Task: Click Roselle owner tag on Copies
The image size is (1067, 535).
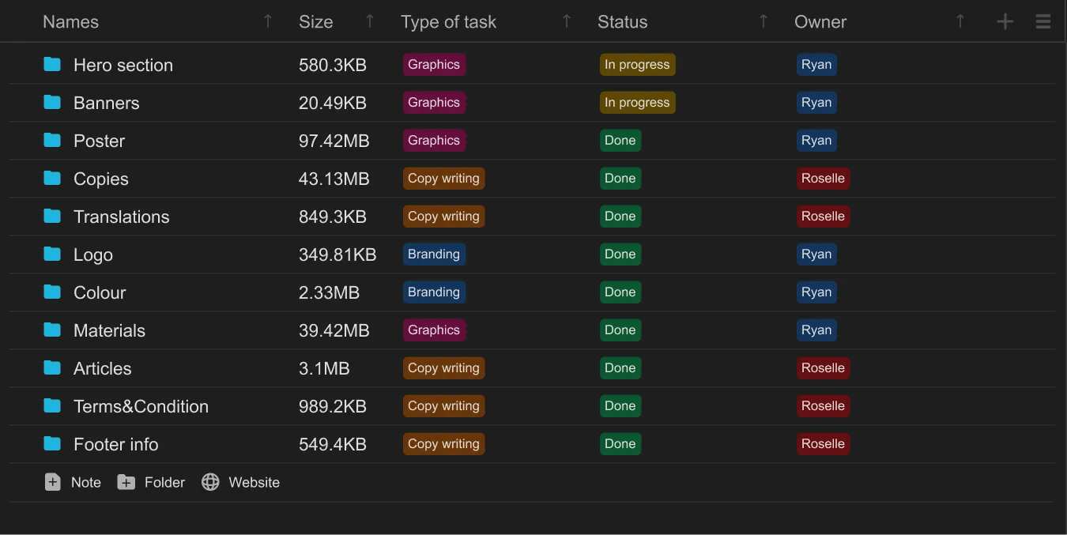Action: point(823,179)
